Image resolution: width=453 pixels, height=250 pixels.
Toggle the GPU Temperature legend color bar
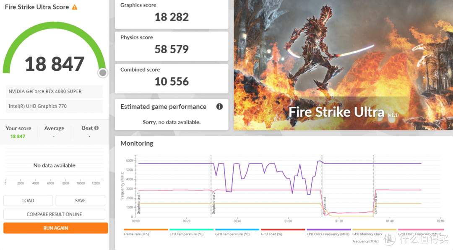click(237, 229)
